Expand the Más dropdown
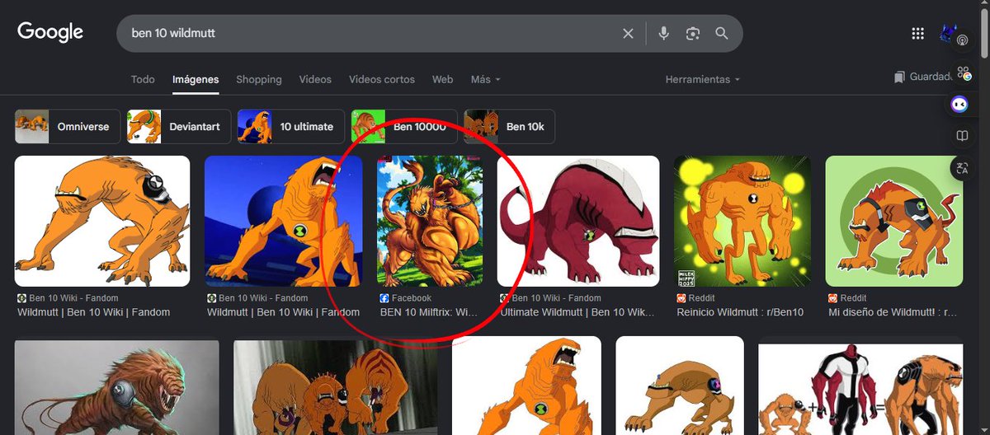 [x=485, y=79]
